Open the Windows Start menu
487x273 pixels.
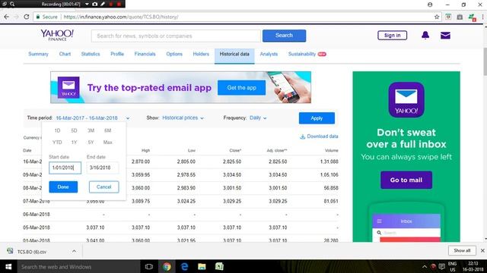[x=8, y=266]
